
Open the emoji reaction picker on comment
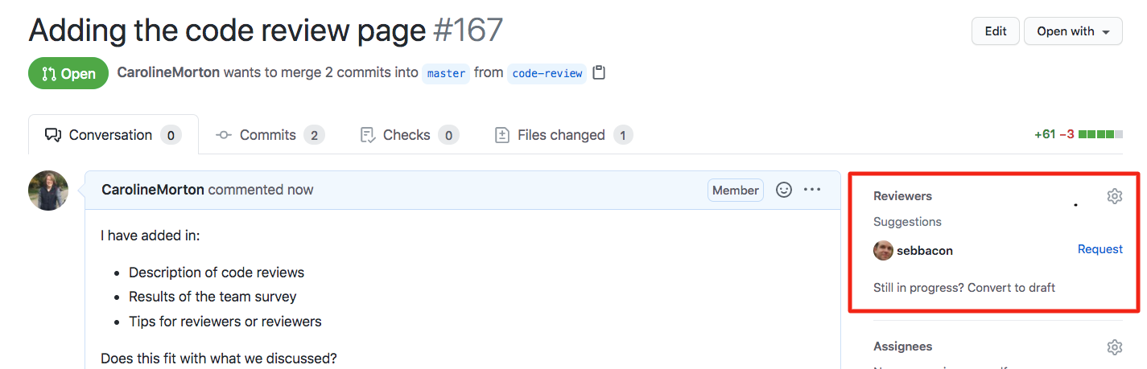pos(783,190)
